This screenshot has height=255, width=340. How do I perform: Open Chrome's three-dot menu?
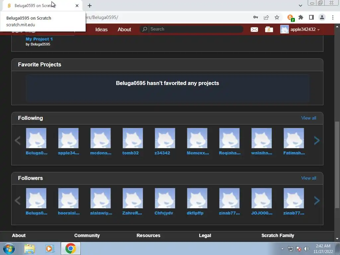tap(333, 17)
